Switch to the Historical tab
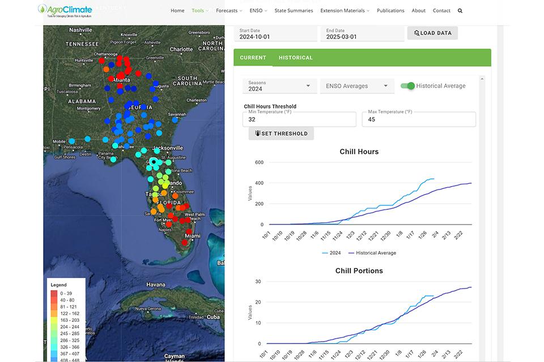This screenshot has width=544, height=362. coord(295,57)
